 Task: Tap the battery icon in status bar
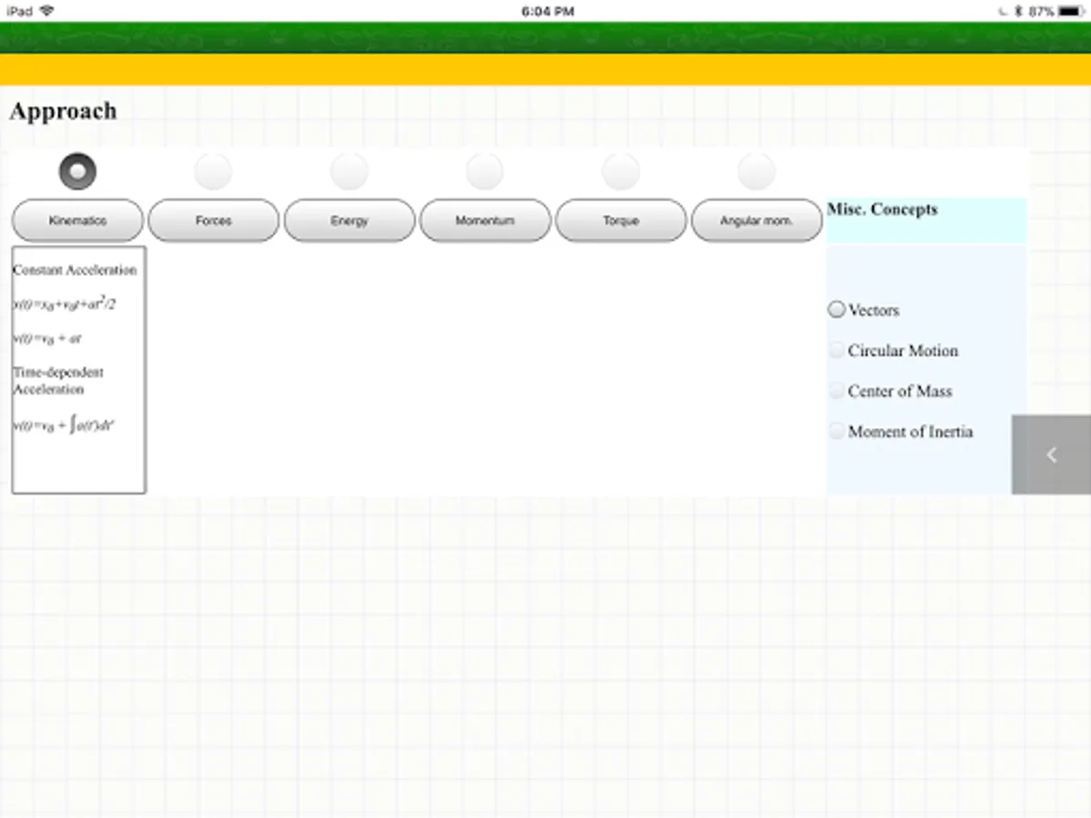click(x=1072, y=11)
